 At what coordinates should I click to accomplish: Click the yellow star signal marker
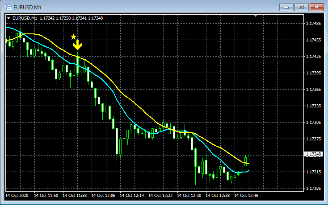click(x=73, y=37)
